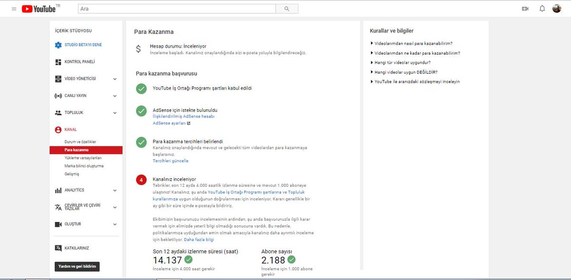Click green check beside Para kazanma tercihleri

(x=141, y=142)
